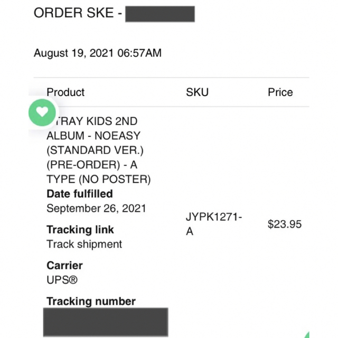Click the Date fulfilled label

(80, 194)
